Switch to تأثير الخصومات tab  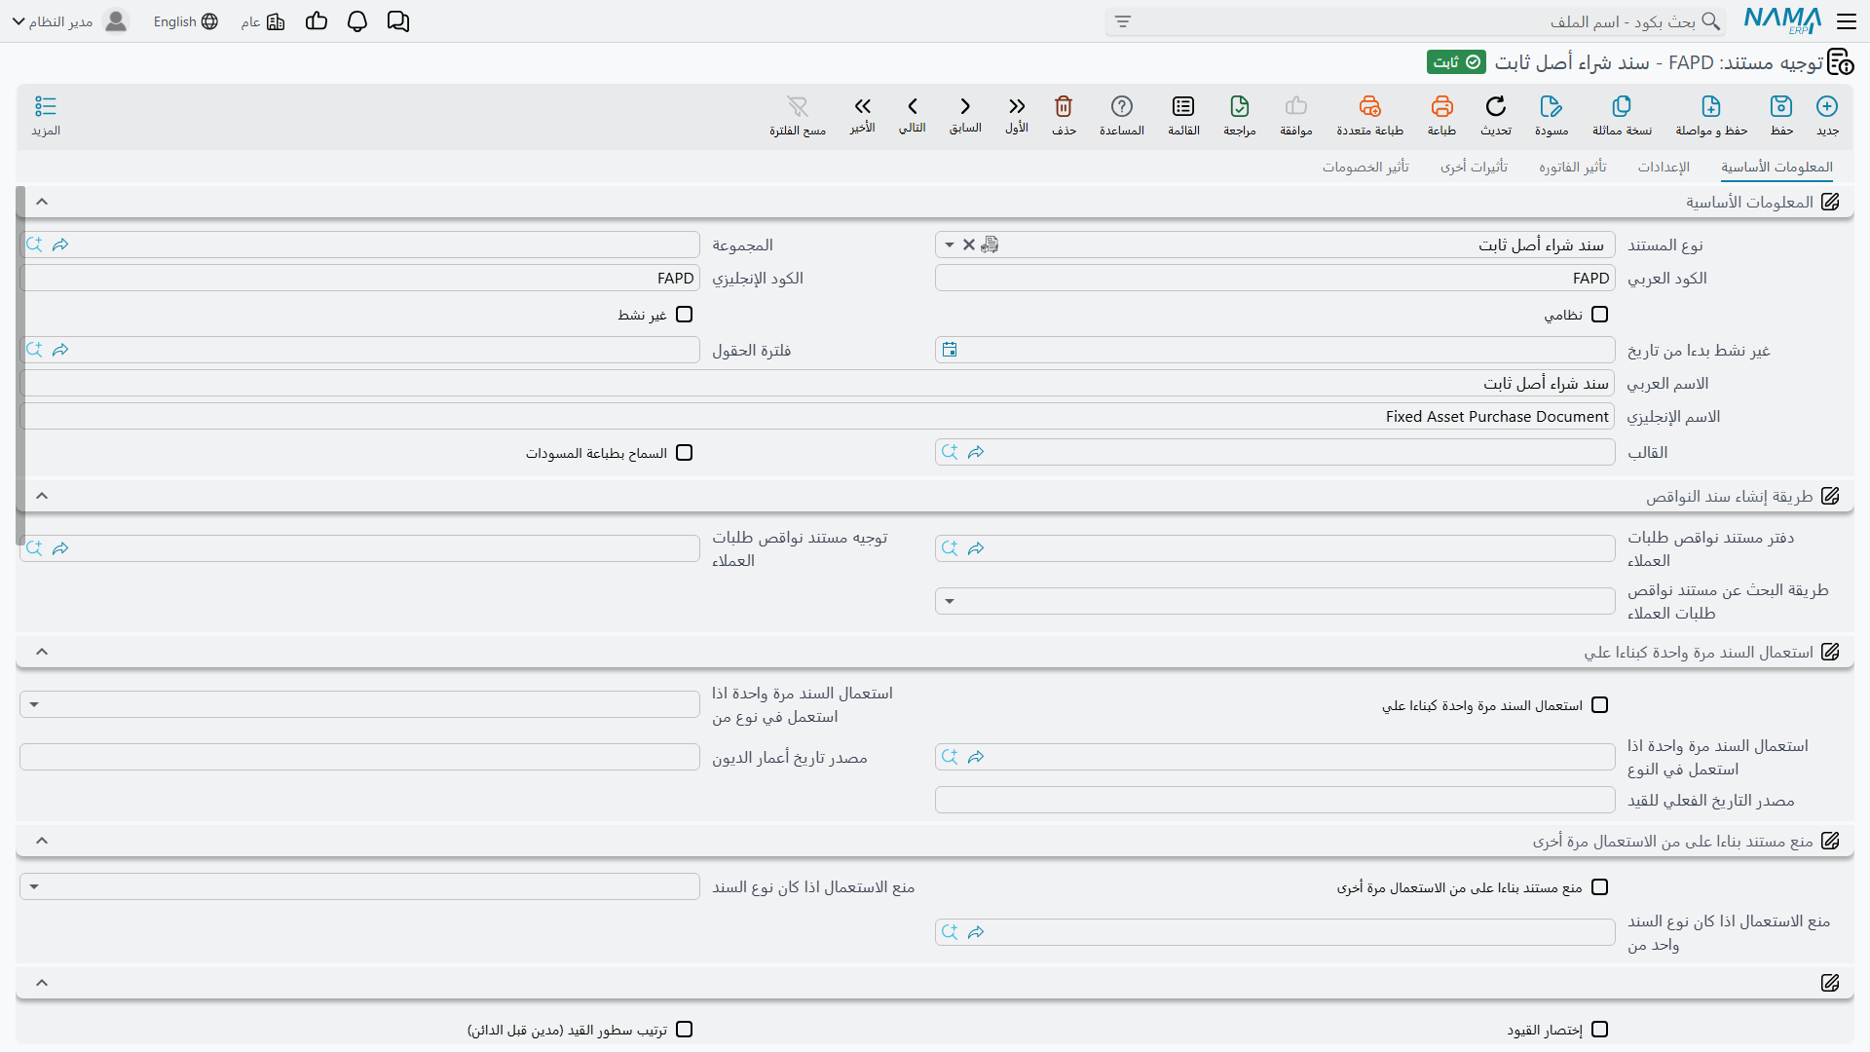[x=1365, y=167]
